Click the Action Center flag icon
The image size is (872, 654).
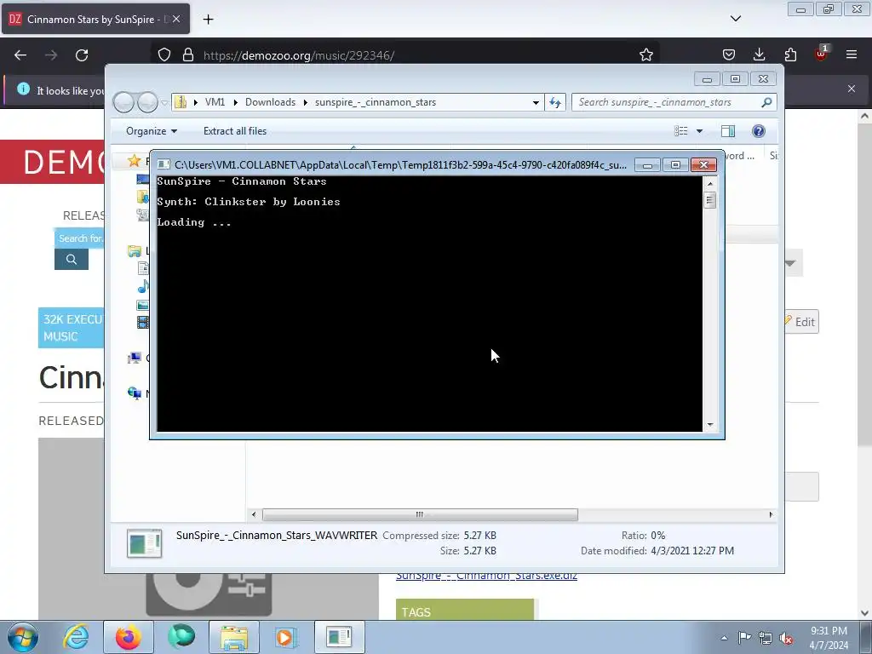click(x=744, y=638)
